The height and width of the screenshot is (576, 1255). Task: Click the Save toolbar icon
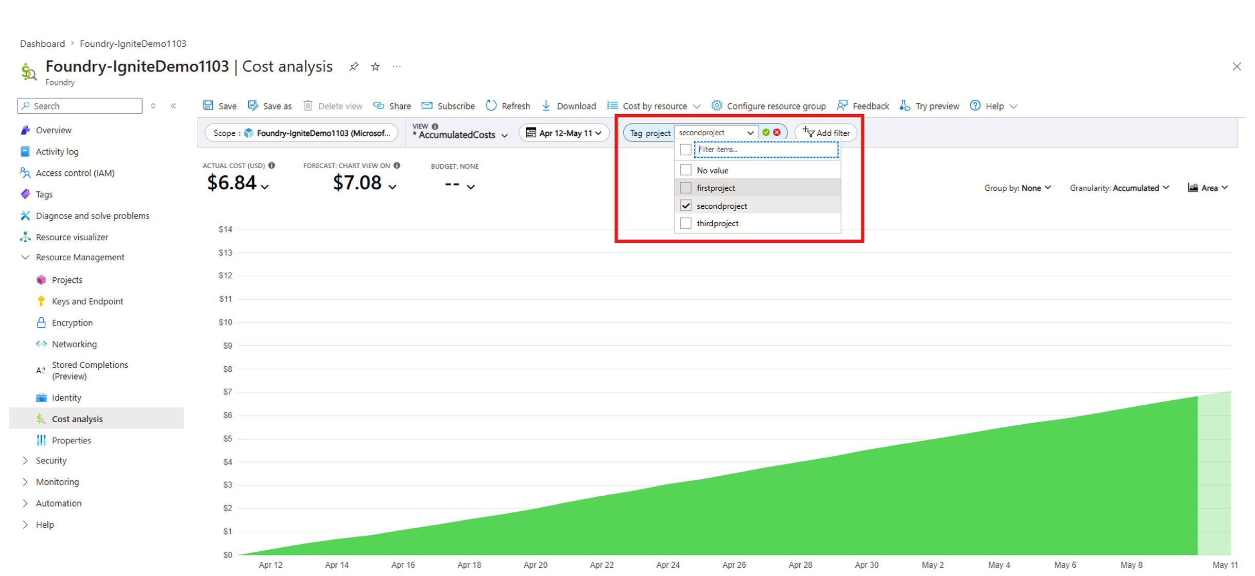coord(209,105)
